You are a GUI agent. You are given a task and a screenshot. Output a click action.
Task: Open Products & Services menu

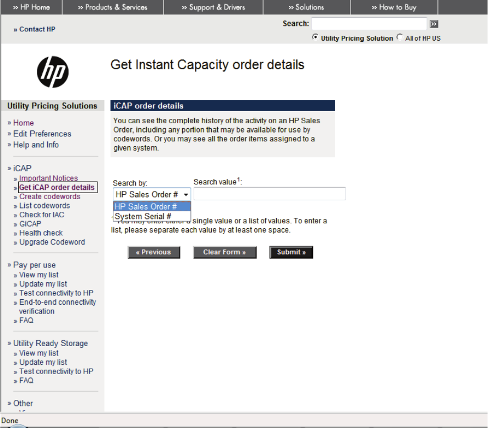[113, 7]
